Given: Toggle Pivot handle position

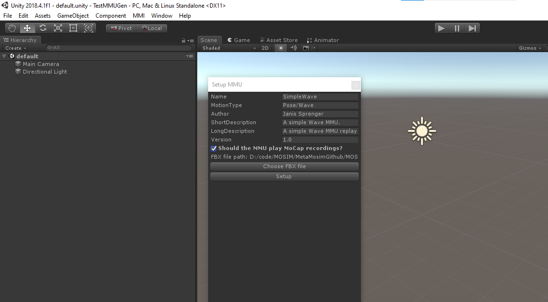Looking at the screenshot, I should click(x=121, y=28).
